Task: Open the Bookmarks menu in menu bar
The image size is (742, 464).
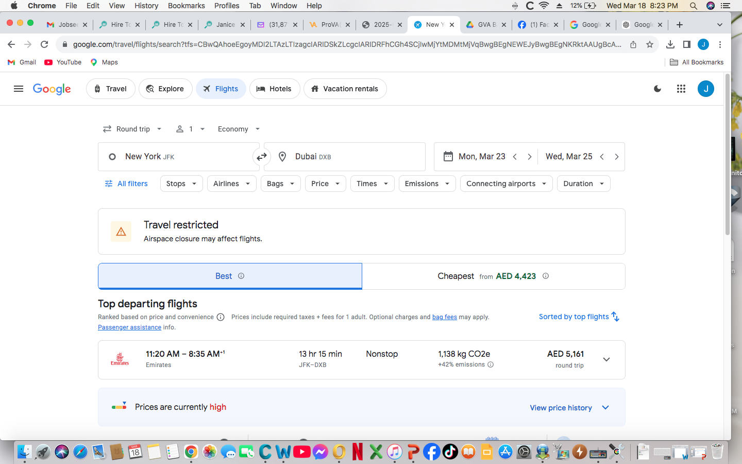Action: pyautogui.click(x=187, y=6)
